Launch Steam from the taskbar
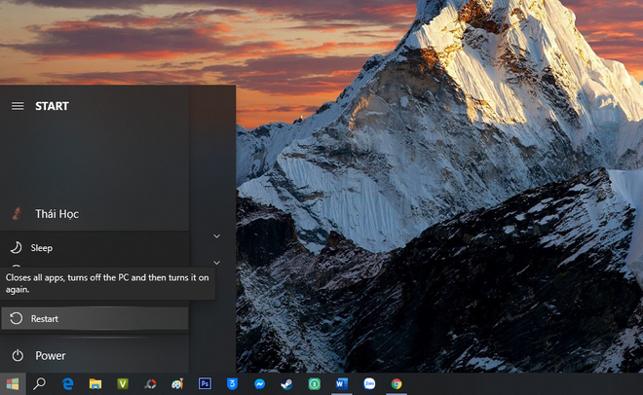 pos(286,384)
